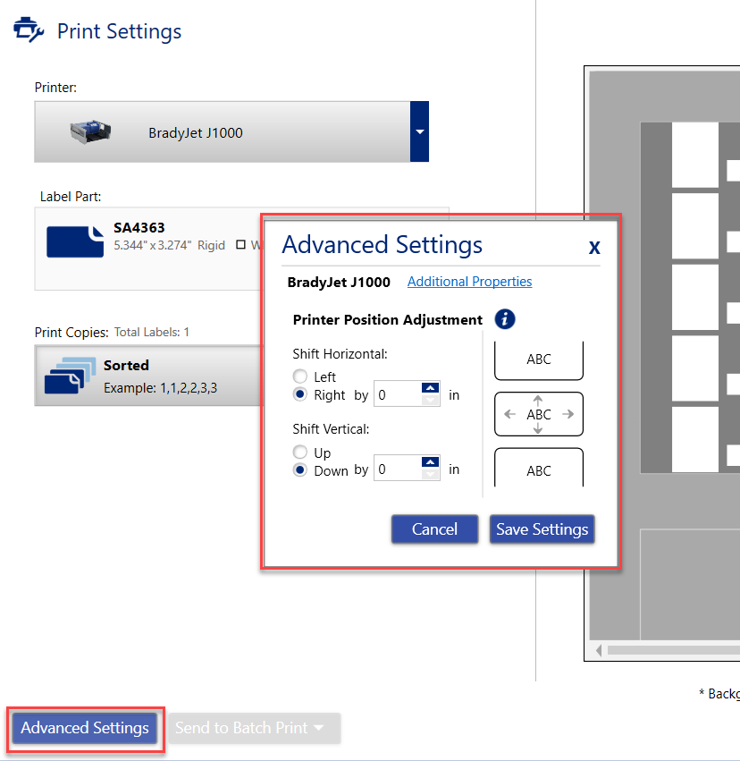Click the BradyJet J1000 printer image
The image size is (740, 761).
pos(90,132)
